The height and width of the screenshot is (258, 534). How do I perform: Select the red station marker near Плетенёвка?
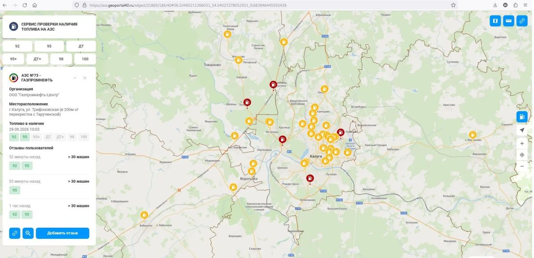(283, 139)
